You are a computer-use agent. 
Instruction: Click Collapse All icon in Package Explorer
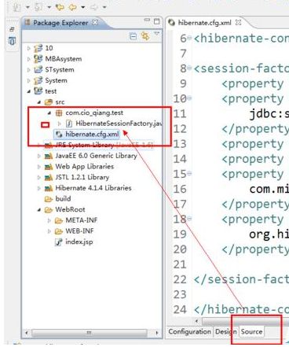pos(134,36)
